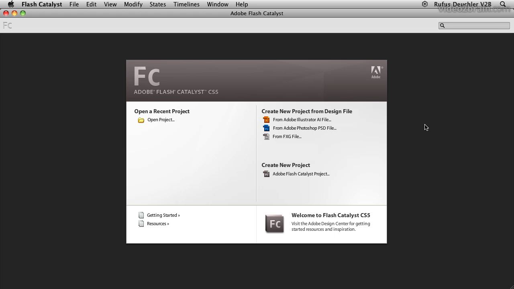Click into the toolbar search field
Screen dimensions: 514x289
tap(474, 26)
